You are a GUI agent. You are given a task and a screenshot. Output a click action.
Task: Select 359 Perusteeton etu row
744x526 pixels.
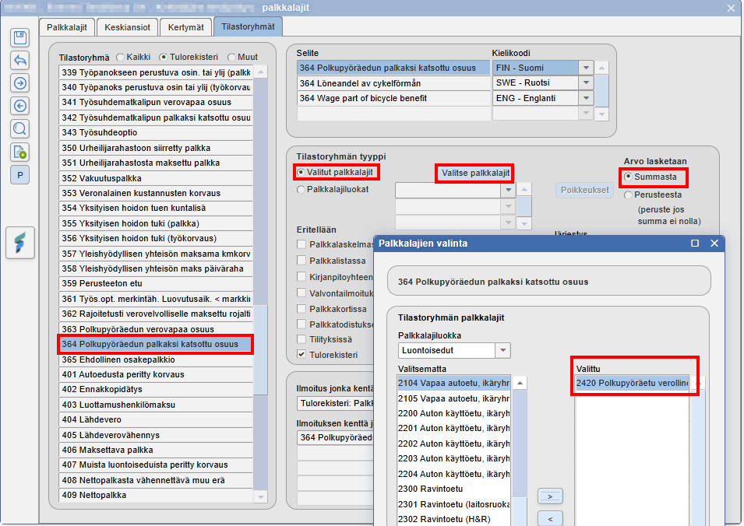pyautogui.click(x=156, y=283)
